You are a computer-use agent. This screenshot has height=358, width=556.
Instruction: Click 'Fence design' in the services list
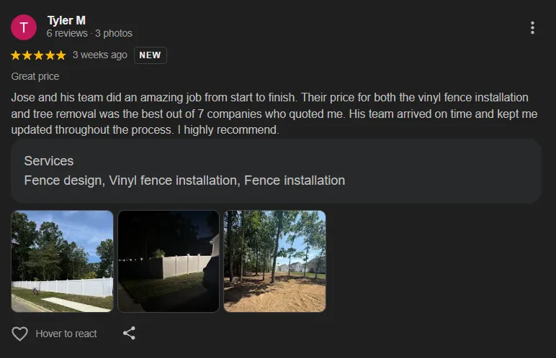click(63, 180)
